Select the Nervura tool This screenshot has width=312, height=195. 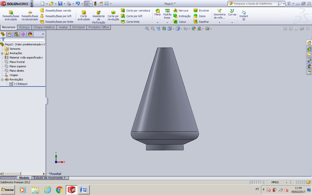[x=181, y=10]
